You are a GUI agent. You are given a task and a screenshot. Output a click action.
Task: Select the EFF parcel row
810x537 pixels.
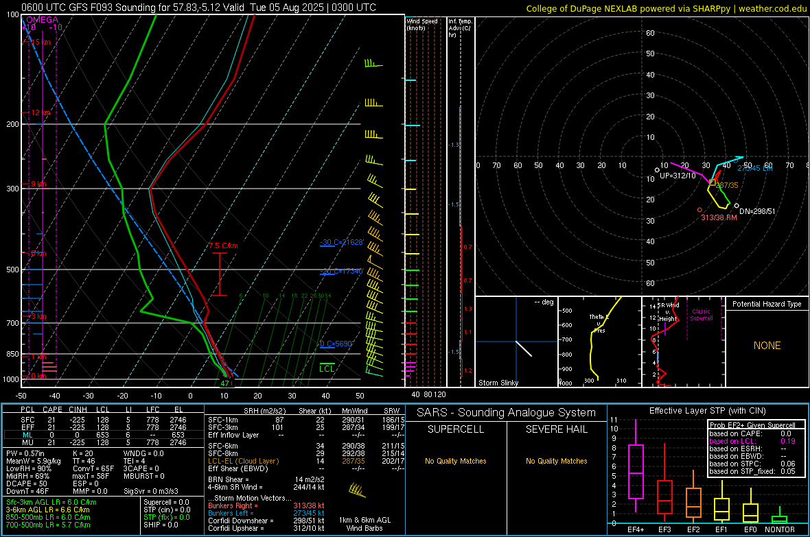pos(103,427)
